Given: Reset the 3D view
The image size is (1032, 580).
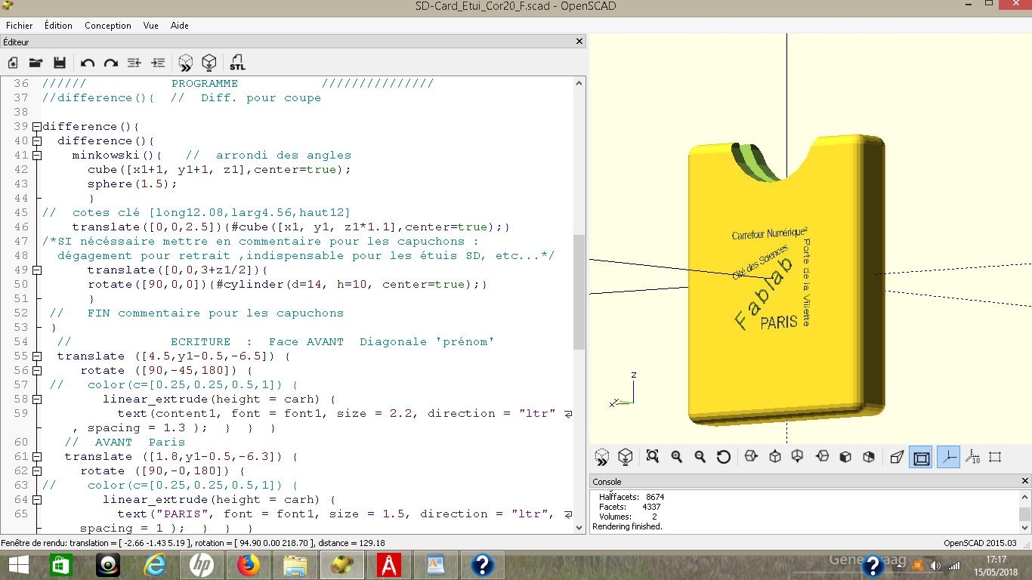Looking at the screenshot, I should [723, 457].
